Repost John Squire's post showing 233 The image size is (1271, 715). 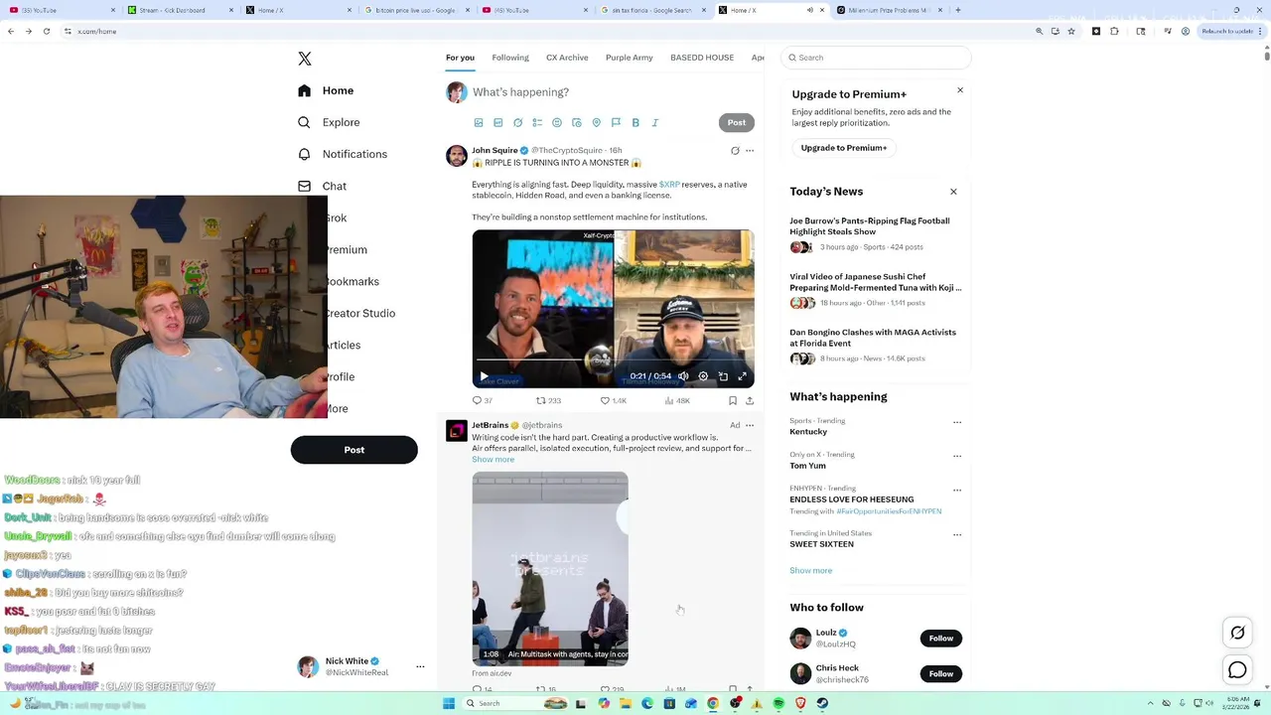pos(549,400)
